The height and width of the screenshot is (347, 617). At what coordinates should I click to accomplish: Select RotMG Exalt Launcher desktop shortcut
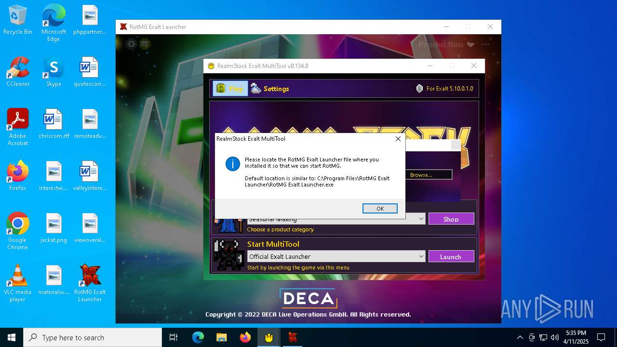click(x=90, y=283)
